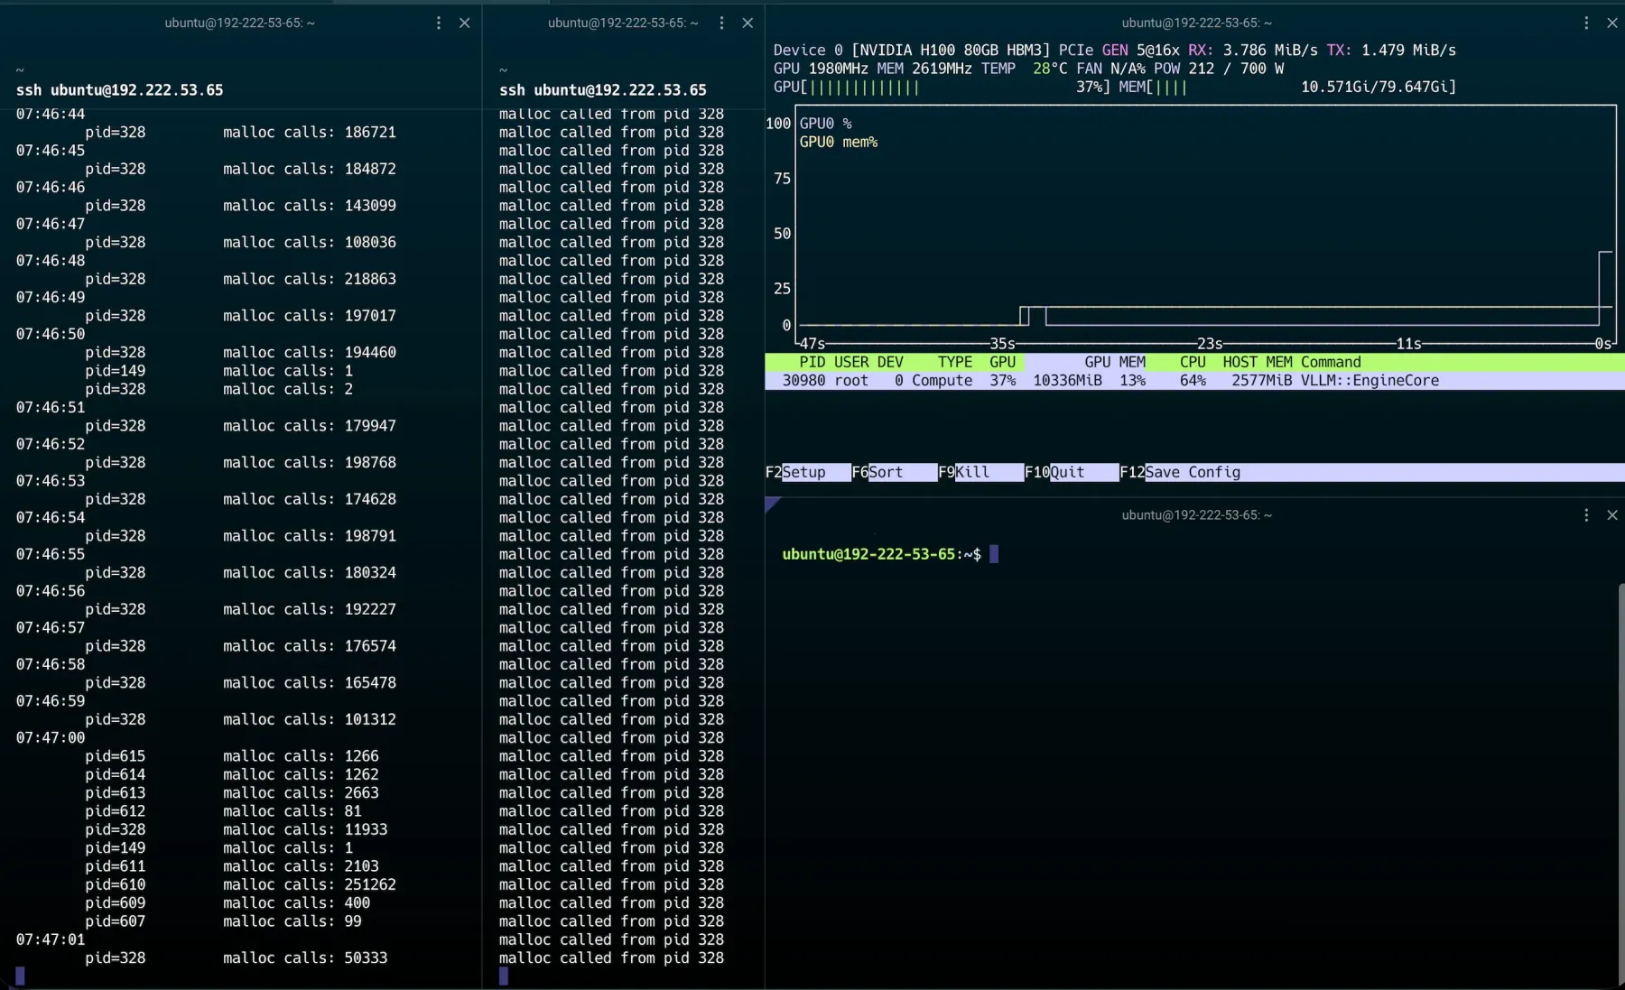
Task: Click the POW 212 / 700 W reading
Action: [x=1219, y=69]
